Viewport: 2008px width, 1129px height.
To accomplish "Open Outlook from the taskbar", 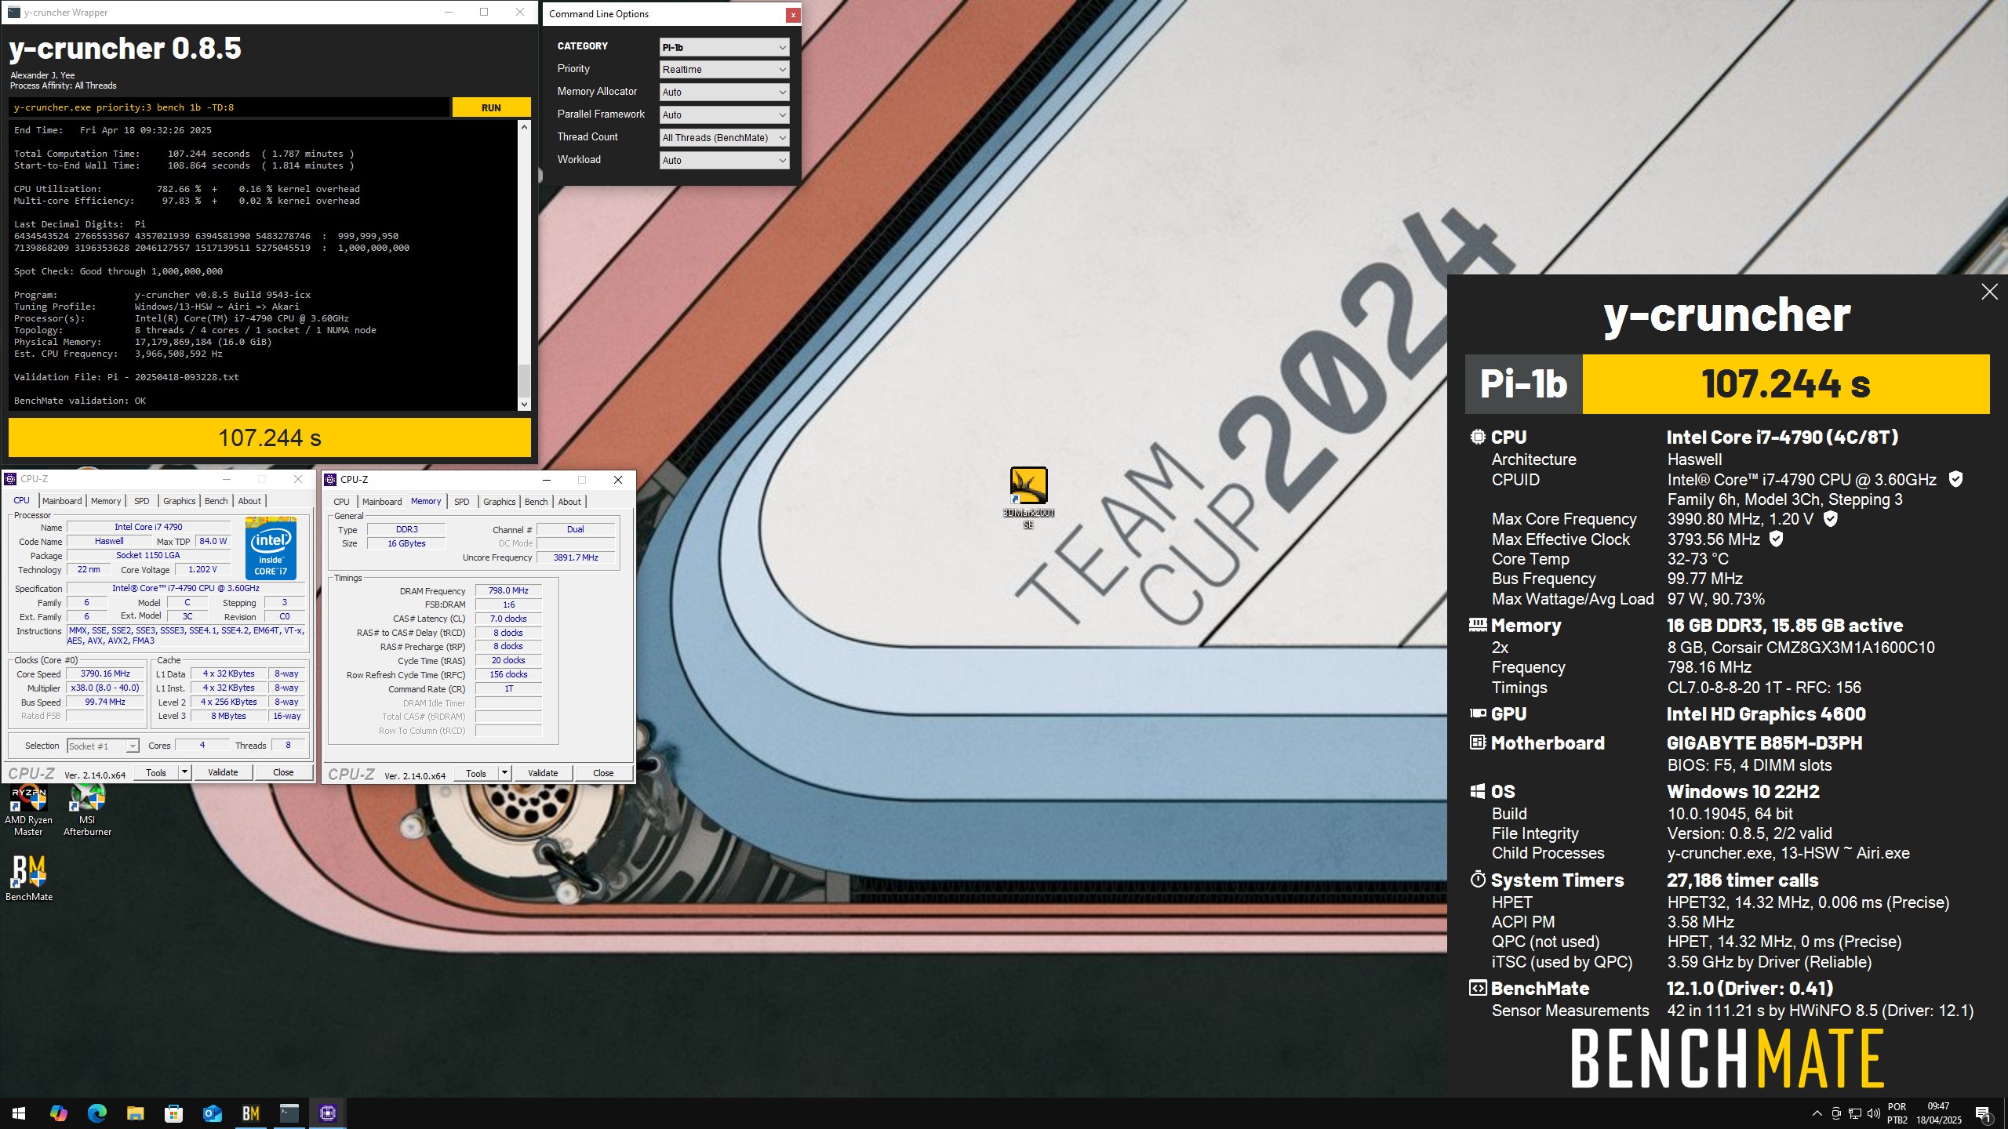I will click(x=212, y=1113).
